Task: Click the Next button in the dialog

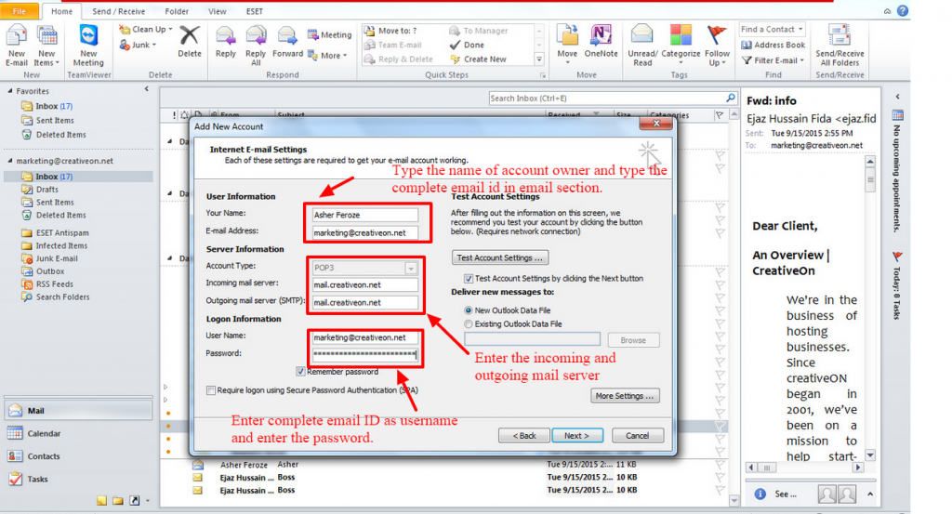Action: tap(576, 436)
